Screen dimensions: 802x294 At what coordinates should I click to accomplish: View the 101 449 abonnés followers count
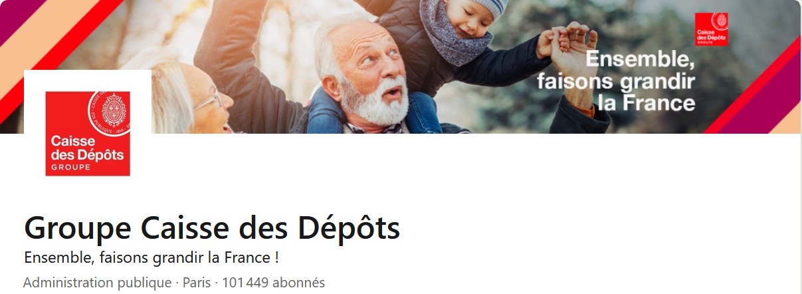coord(274,283)
